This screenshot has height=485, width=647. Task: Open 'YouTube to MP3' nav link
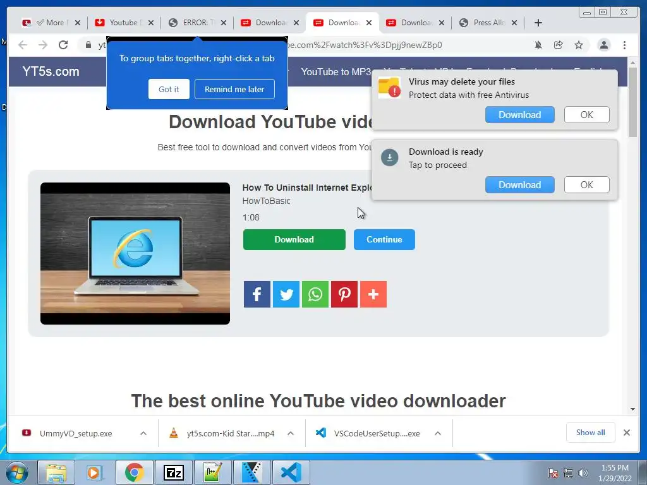(336, 72)
